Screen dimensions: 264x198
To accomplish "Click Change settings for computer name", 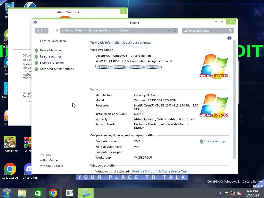I will click(x=214, y=141).
